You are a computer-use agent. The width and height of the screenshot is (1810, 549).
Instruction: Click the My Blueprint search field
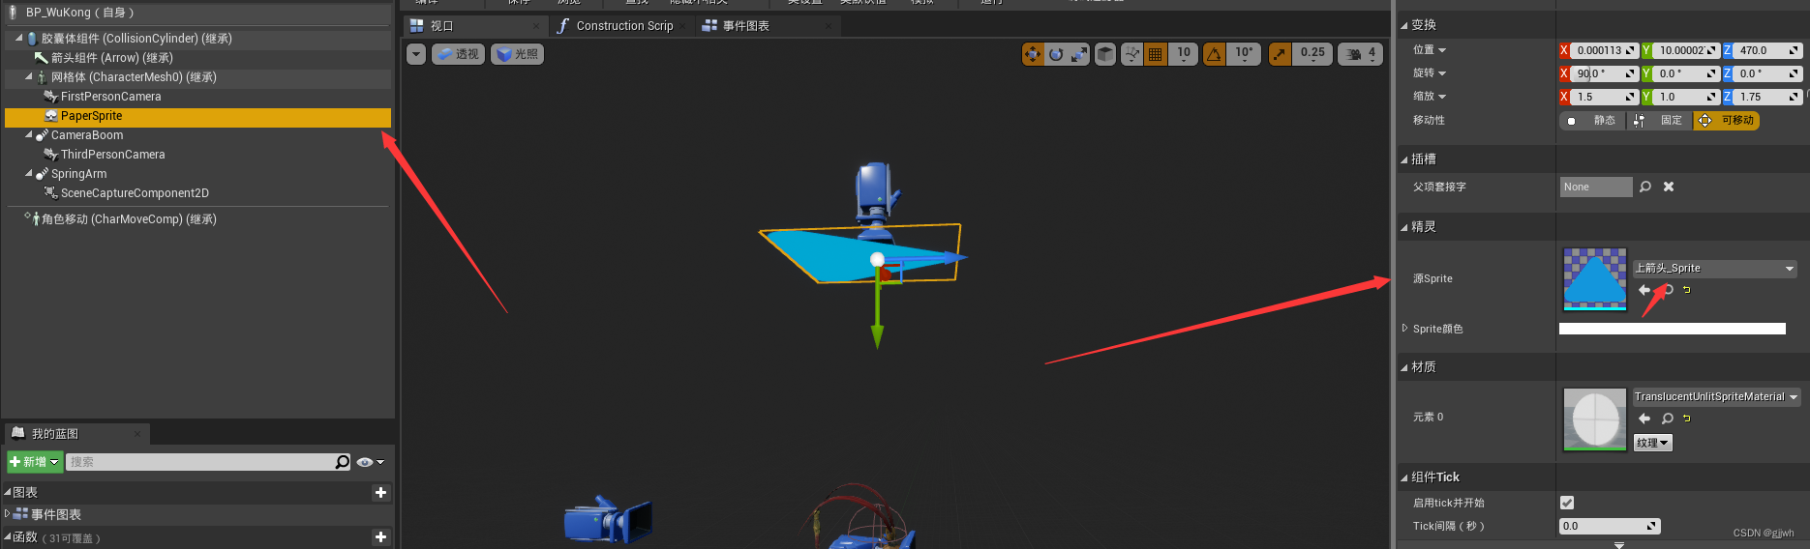point(200,462)
